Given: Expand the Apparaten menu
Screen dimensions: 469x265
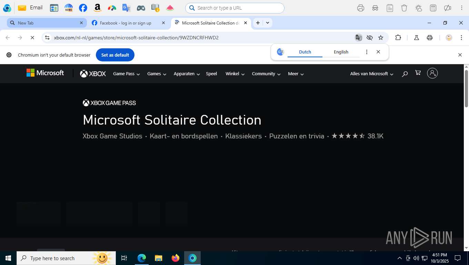Looking at the screenshot, I should (187, 74).
